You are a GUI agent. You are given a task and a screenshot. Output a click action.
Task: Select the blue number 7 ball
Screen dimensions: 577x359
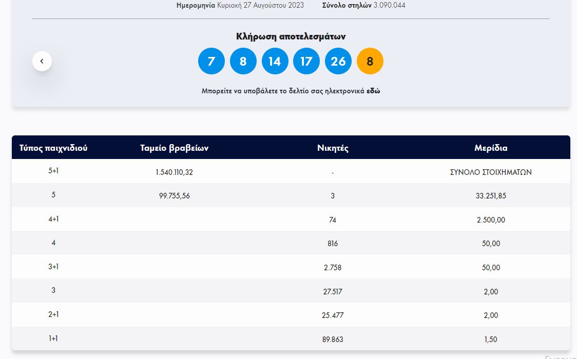[x=211, y=61]
